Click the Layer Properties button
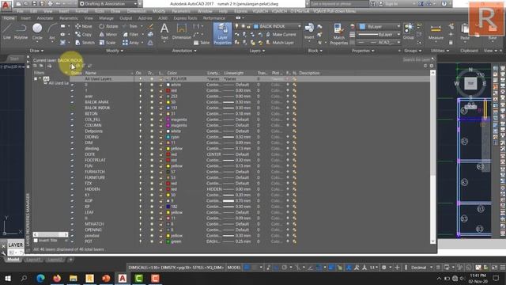This screenshot has height=285, width=506. coord(222,33)
